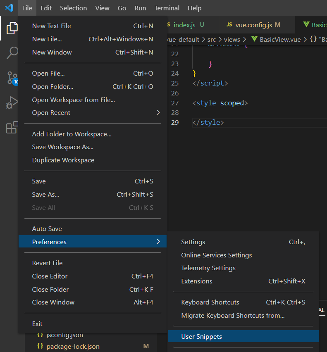Click the Vue icon in breadcrumb BasicView.vue
Screen dimensions: 327x352
(x=254, y=39)
